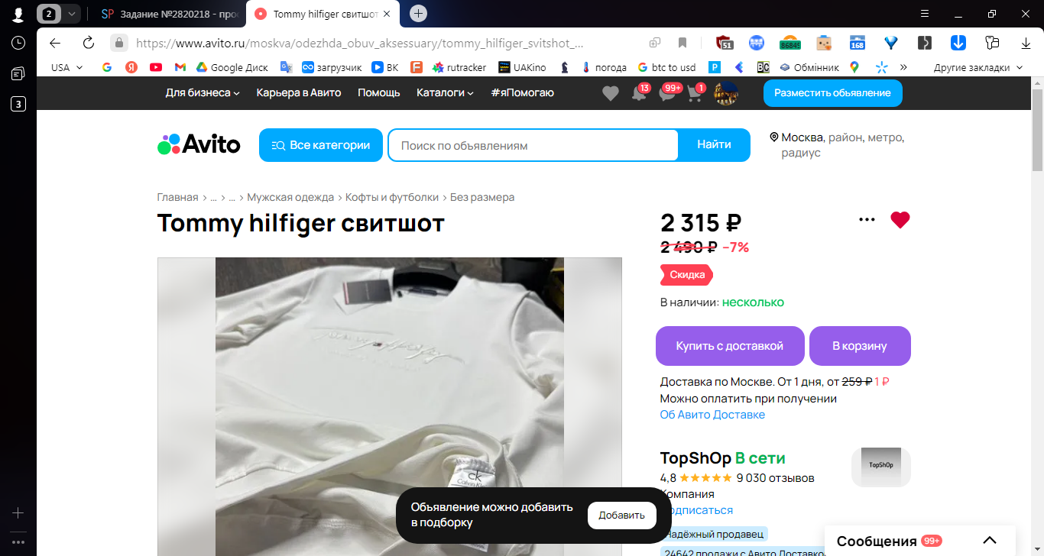
Task: Open Карьера в Авито link
Action: click(x=299, y=92)
